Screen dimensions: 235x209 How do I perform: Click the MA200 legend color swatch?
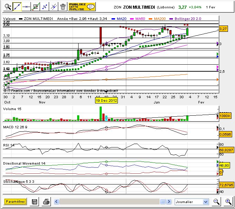[150, 19]
